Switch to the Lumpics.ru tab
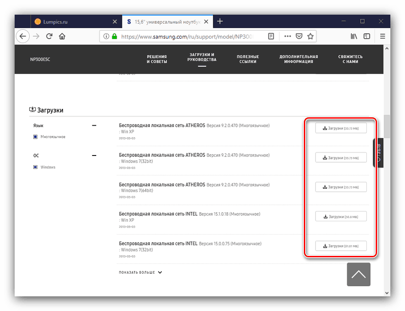Image resolution: width=405 pixels, height=311 pixels. (x=76, y=21)
